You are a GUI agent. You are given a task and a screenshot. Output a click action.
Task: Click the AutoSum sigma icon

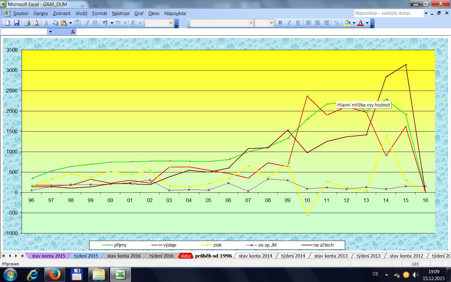click(133, 23)
